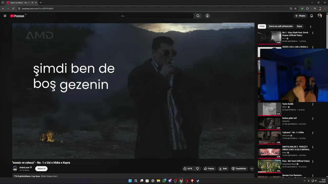Open options for 'Para - Biri Vardı' video
The image size is (328, 184).
pos(313,162)
